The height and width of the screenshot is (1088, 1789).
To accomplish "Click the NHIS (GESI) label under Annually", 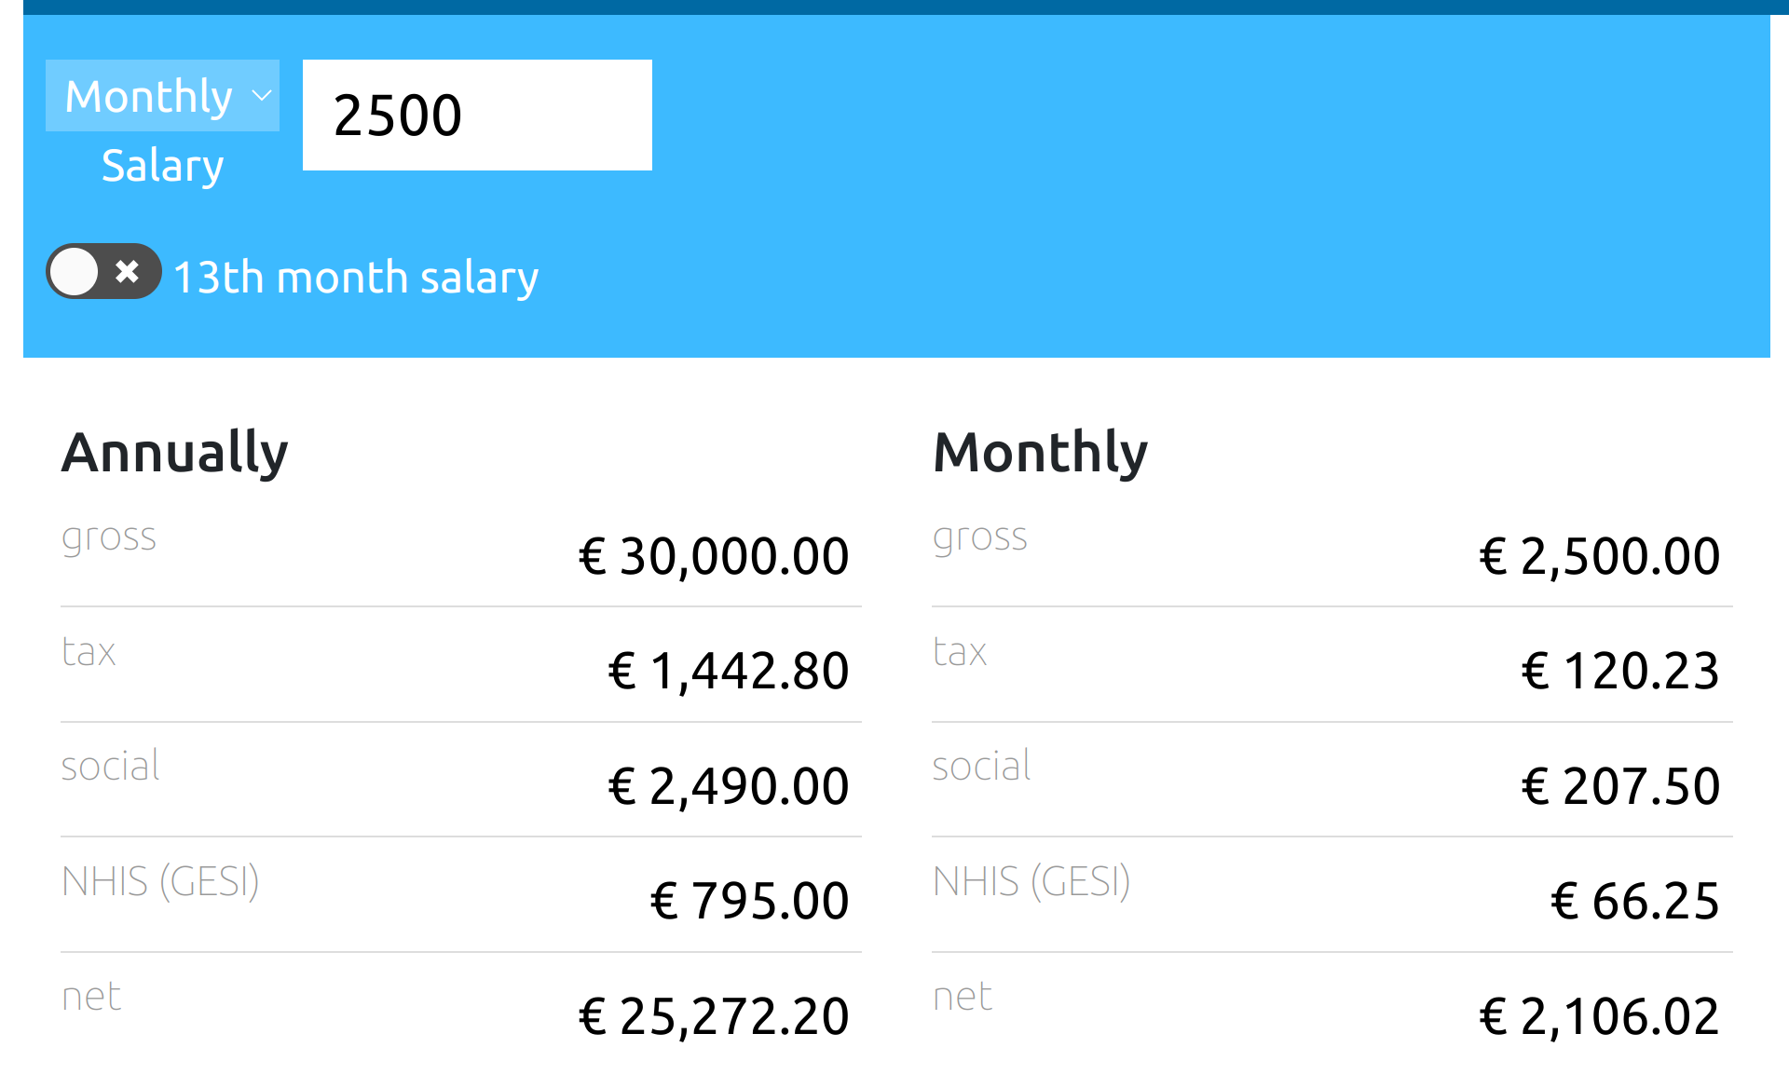I will click(x=160, y=881).
